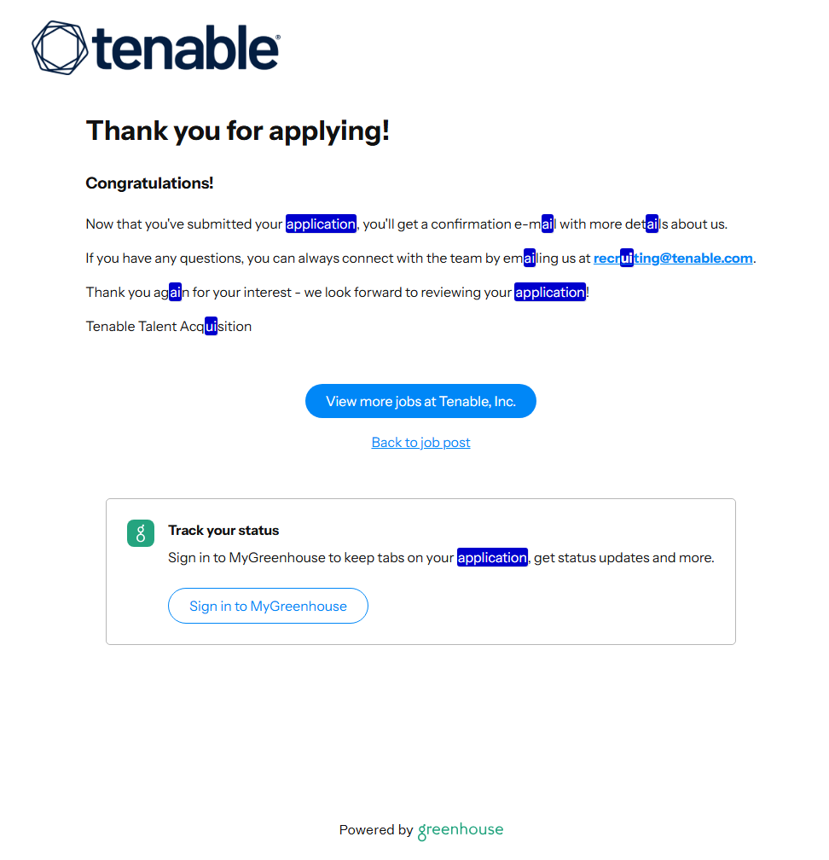
Task: Click the "Powered by" footer text
Action: (376, 830)
